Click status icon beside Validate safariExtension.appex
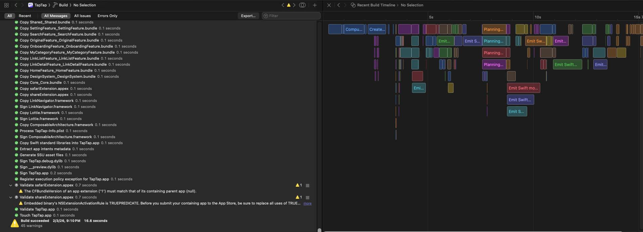The image size is (643, 232). pyautogui.click(x=16, y=185)
